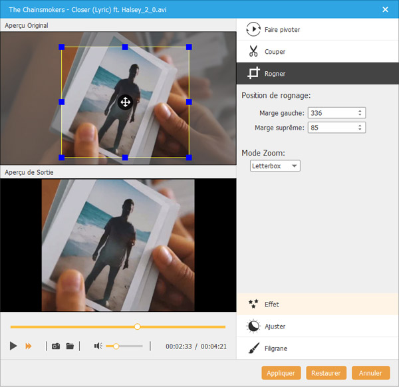The width and height of the screenshot is (399, 387).
Task: Click the Marge suprême spinner arrows
Action: pos(360,127)
